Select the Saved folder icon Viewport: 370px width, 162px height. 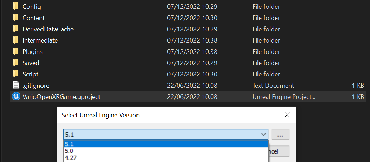[16, 63]
